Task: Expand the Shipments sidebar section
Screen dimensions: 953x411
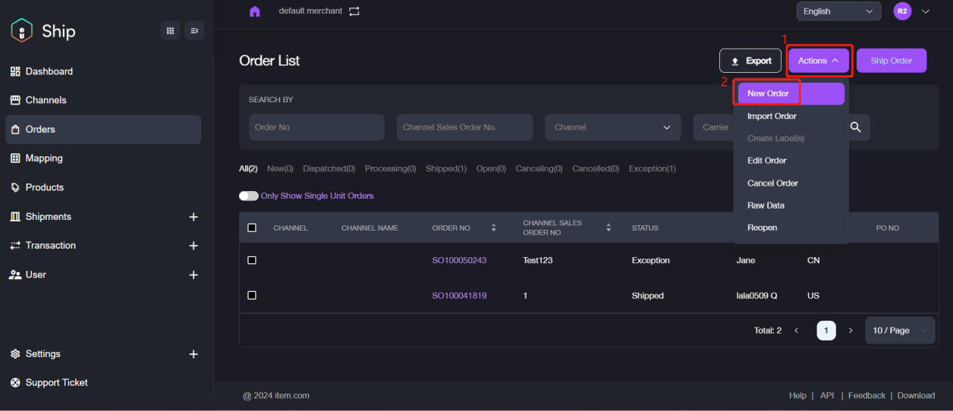Action: (x=193, y=217)
